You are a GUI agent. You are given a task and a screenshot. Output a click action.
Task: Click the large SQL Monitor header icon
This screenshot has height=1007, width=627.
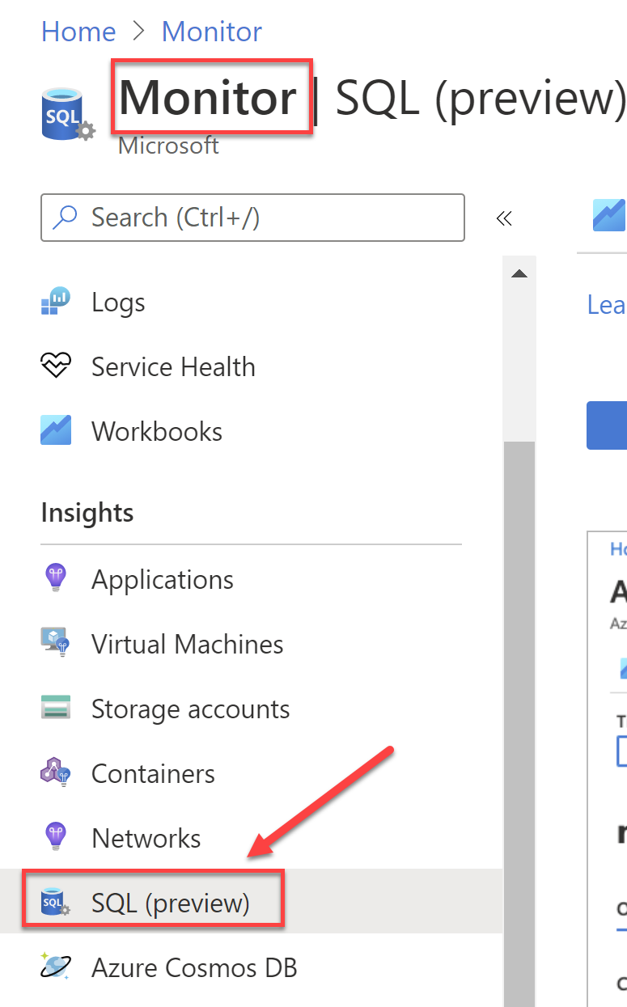click(69, 115)
